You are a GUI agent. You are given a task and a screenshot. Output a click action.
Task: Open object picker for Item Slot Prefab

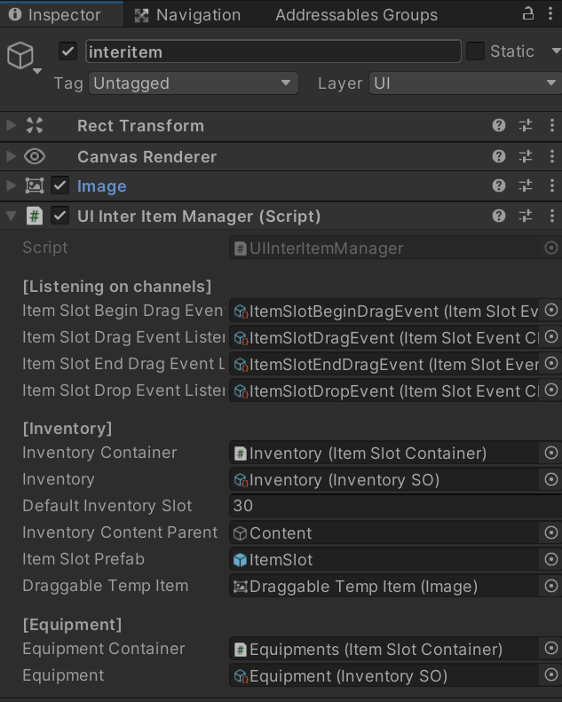[x=551, y=559]
